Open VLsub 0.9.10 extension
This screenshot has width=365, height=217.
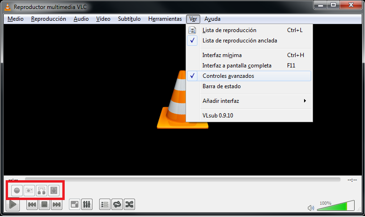[249, 116]
